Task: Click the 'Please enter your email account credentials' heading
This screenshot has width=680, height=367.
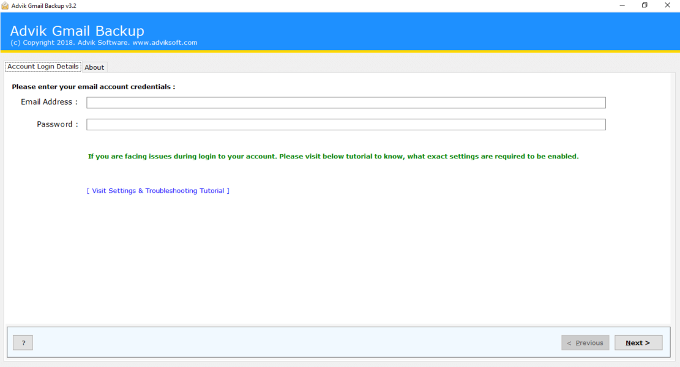Action: (93, 87)
